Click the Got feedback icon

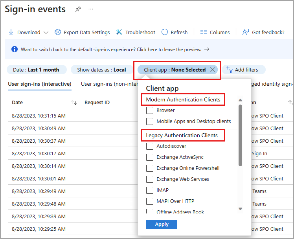[x=246, y=32]
